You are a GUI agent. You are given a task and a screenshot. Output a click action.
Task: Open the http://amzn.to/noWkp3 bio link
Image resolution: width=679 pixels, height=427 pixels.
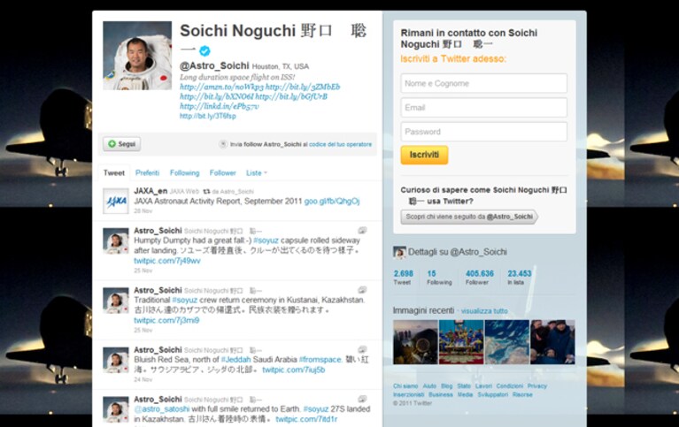click(x=221, y=87)
